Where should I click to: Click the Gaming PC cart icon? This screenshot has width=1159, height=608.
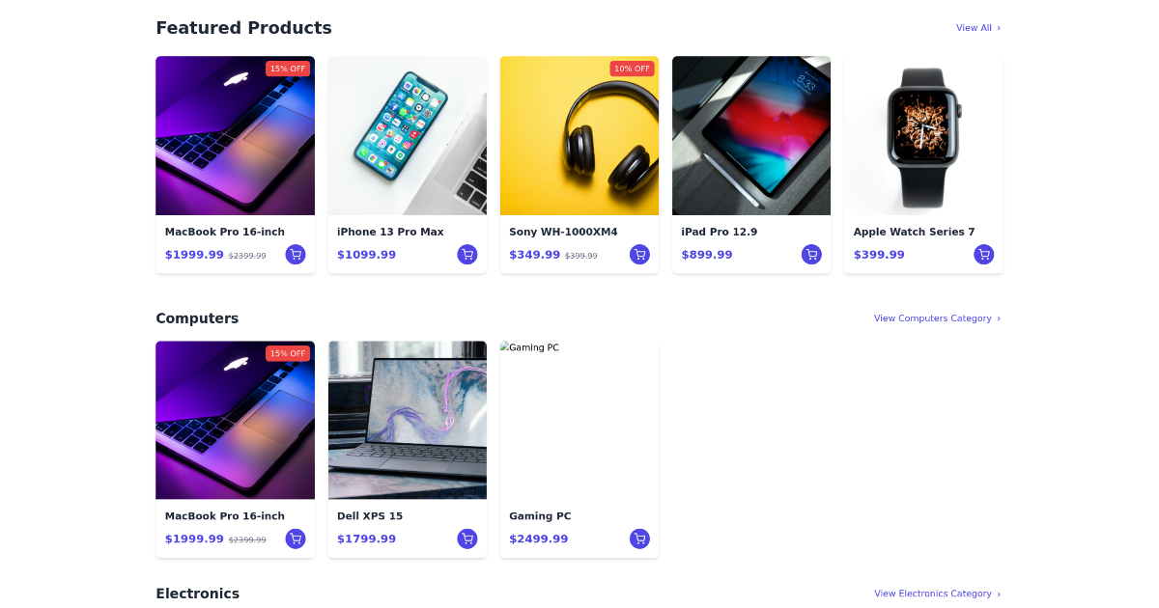coord(639,539)
